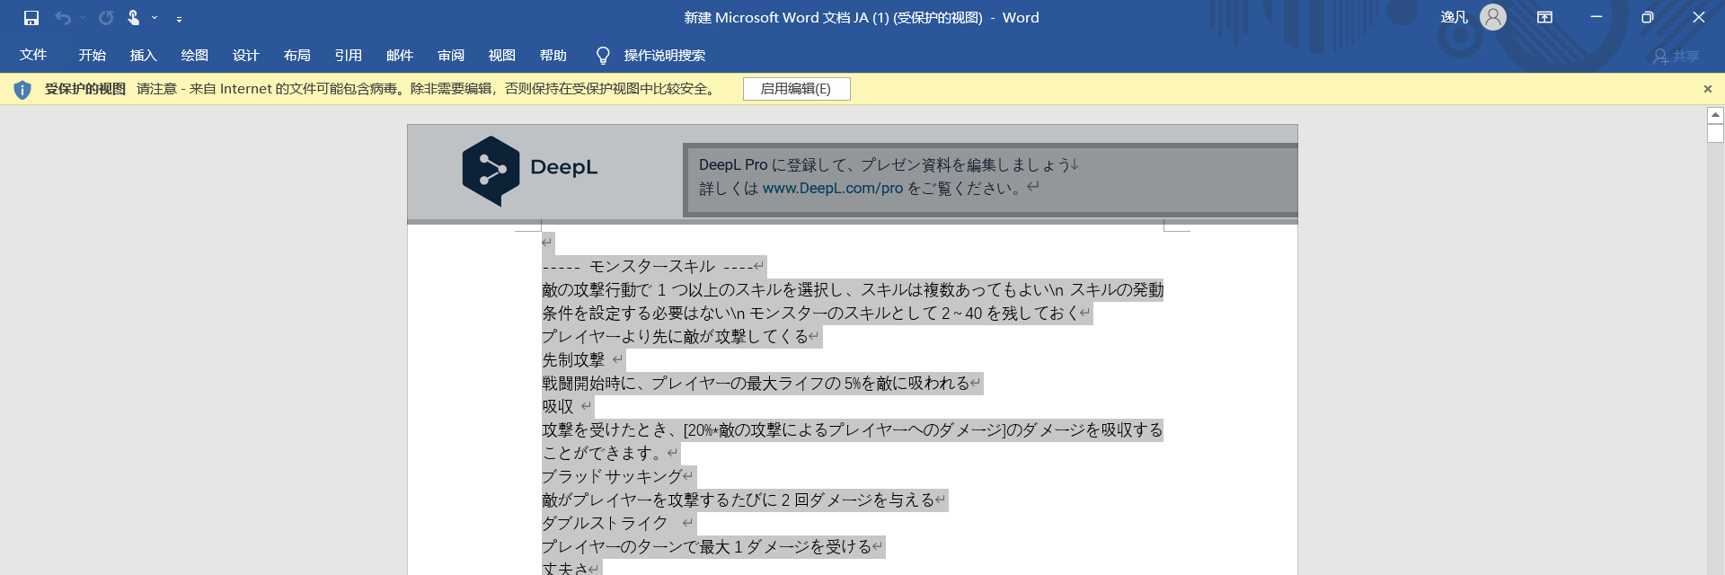The width and height of the screenshot is (1725, 575).
Task: Open the 文件 (File) tab
Action: pos(33,55)
